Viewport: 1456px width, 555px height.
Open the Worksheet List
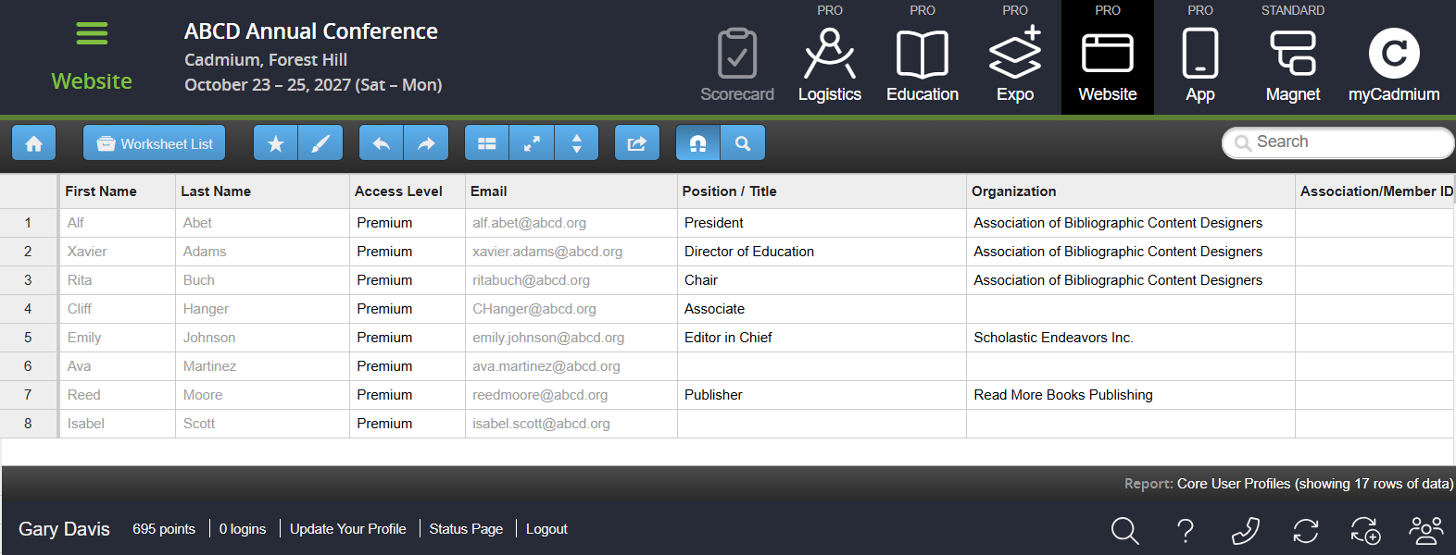tap(155, 143)
